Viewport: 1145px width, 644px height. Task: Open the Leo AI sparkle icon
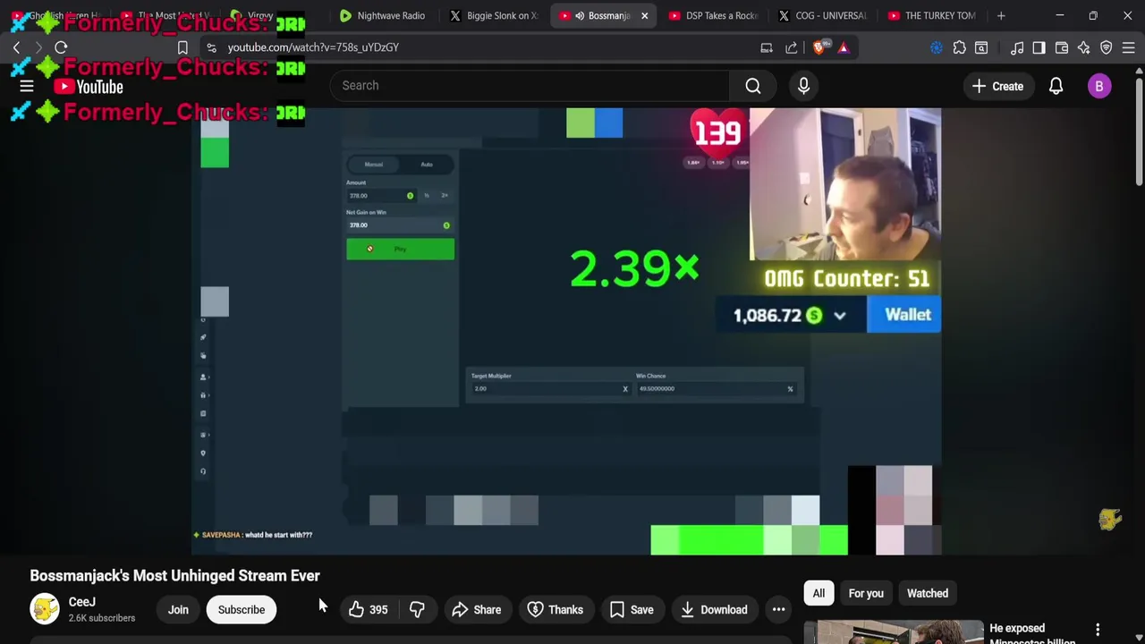coord(1084,47)
